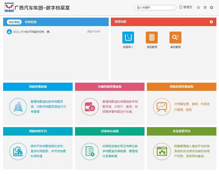Click the 目录中心系统 document gear icon
Screen dimensions: 219x174
(90, 151)
